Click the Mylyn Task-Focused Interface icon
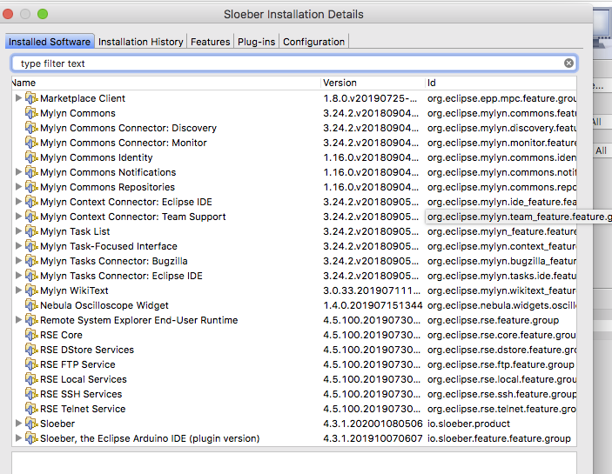 (x=31, y=246)
